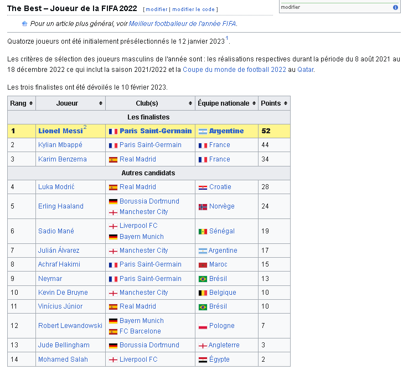Click the England flag beside Liverpool FC in Mané's row
Viewport: 408px width, 370px height.
click(x=113, y=226)
